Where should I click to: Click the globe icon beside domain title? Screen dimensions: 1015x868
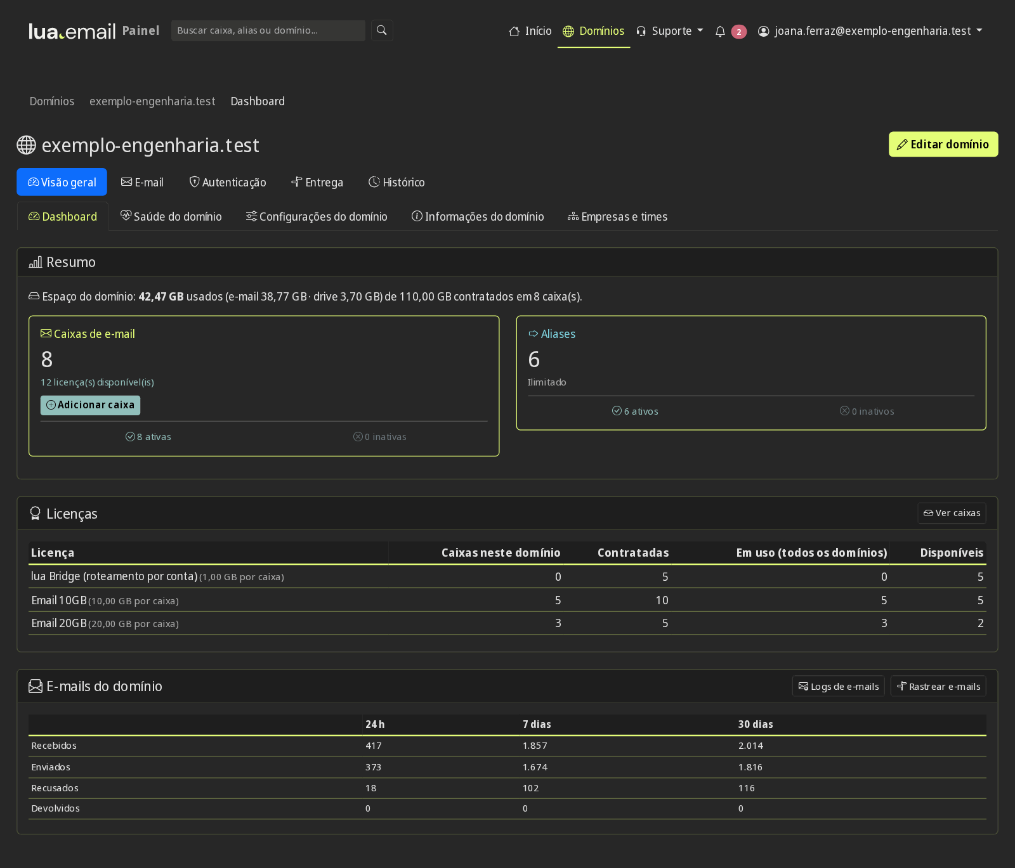pos(26,145)
